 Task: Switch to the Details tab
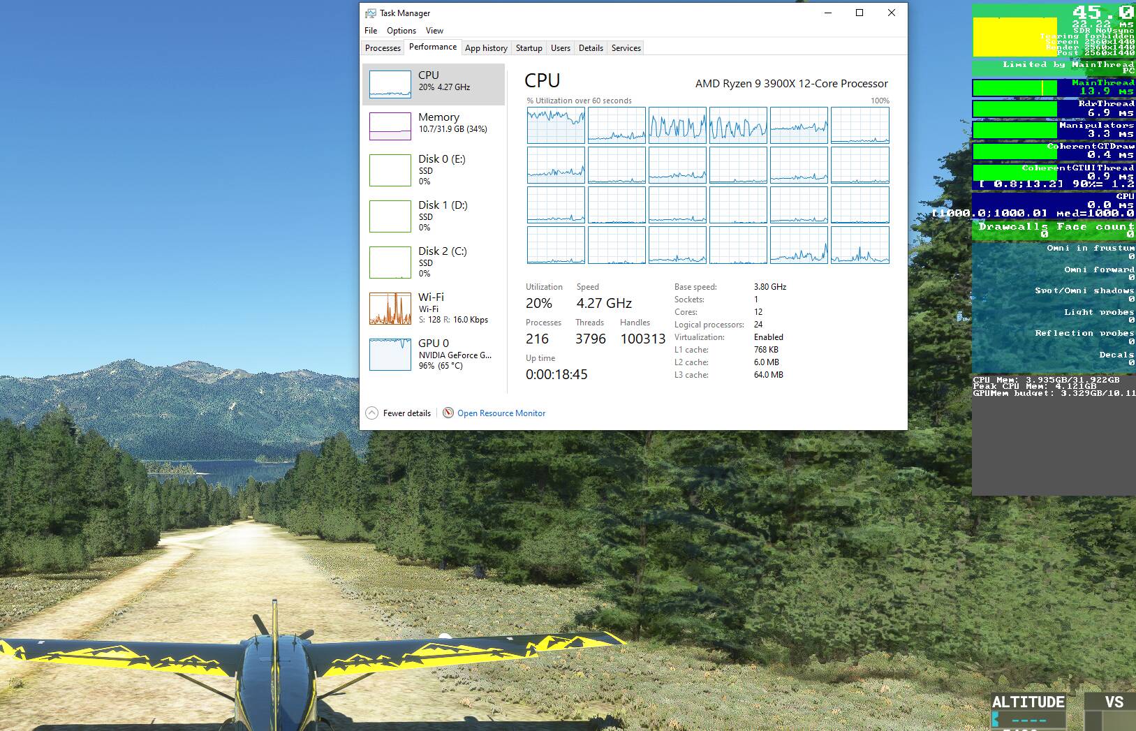(x=591, y=48)
